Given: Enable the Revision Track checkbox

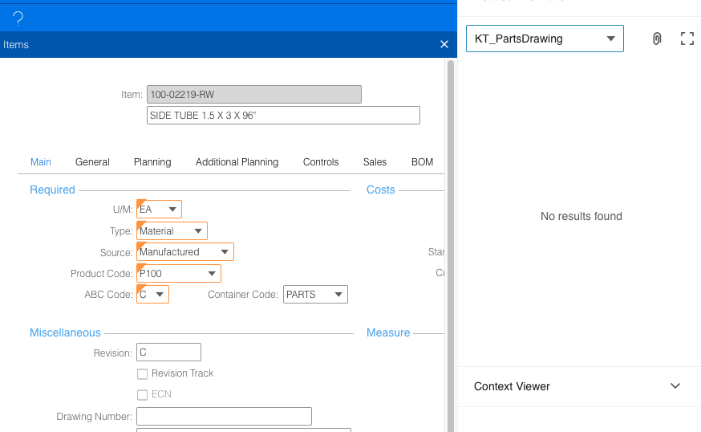Looking at the screenshot, I should coord(142,374).
